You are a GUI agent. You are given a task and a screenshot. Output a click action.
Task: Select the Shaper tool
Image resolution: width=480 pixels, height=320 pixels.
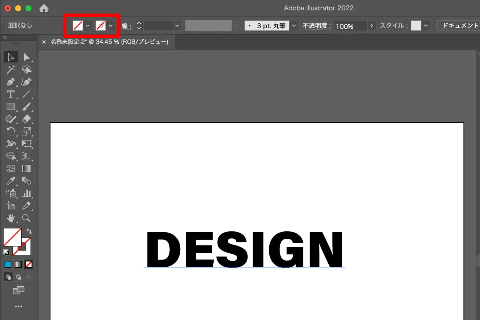(11, 119)
